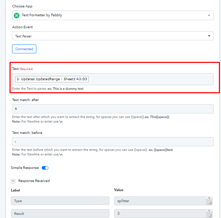The height and width of the screenshot is (218, 221).
Task: Open the Action Event Text Parser dropdown
Action: click(x=113, y=36)
